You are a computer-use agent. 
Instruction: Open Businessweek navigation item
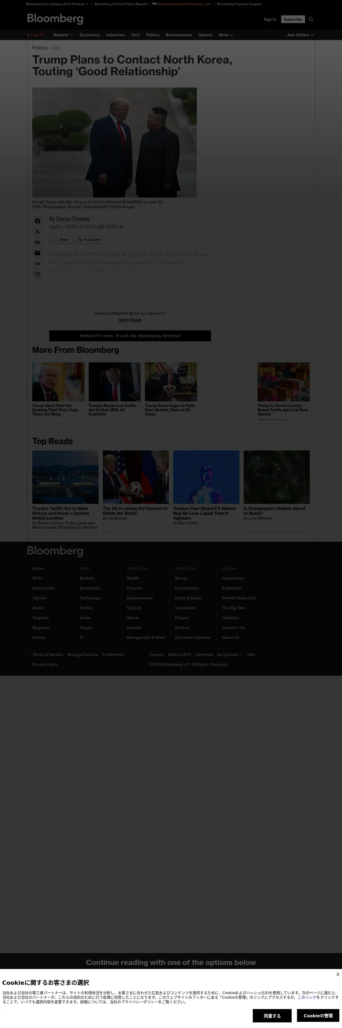coord(179,35)
